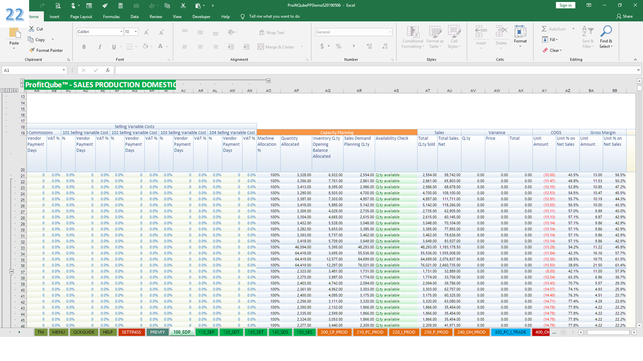The width and height of the screenshot is (643, 361).
Task: Click the Name Box showing A1
Action: [34, 70]
